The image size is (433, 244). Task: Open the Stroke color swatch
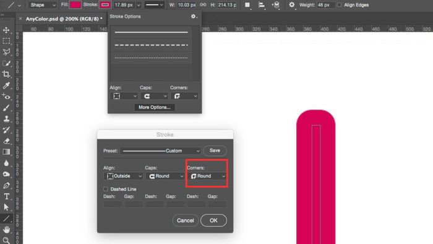pos(105,5)
